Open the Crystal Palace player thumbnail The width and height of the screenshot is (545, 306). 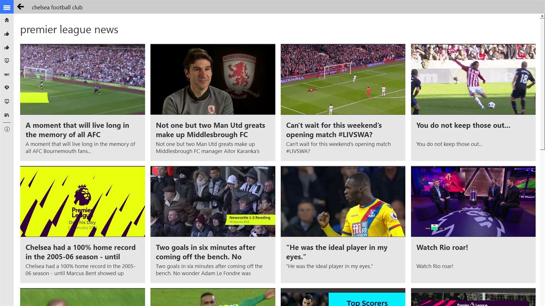point(343,201)
